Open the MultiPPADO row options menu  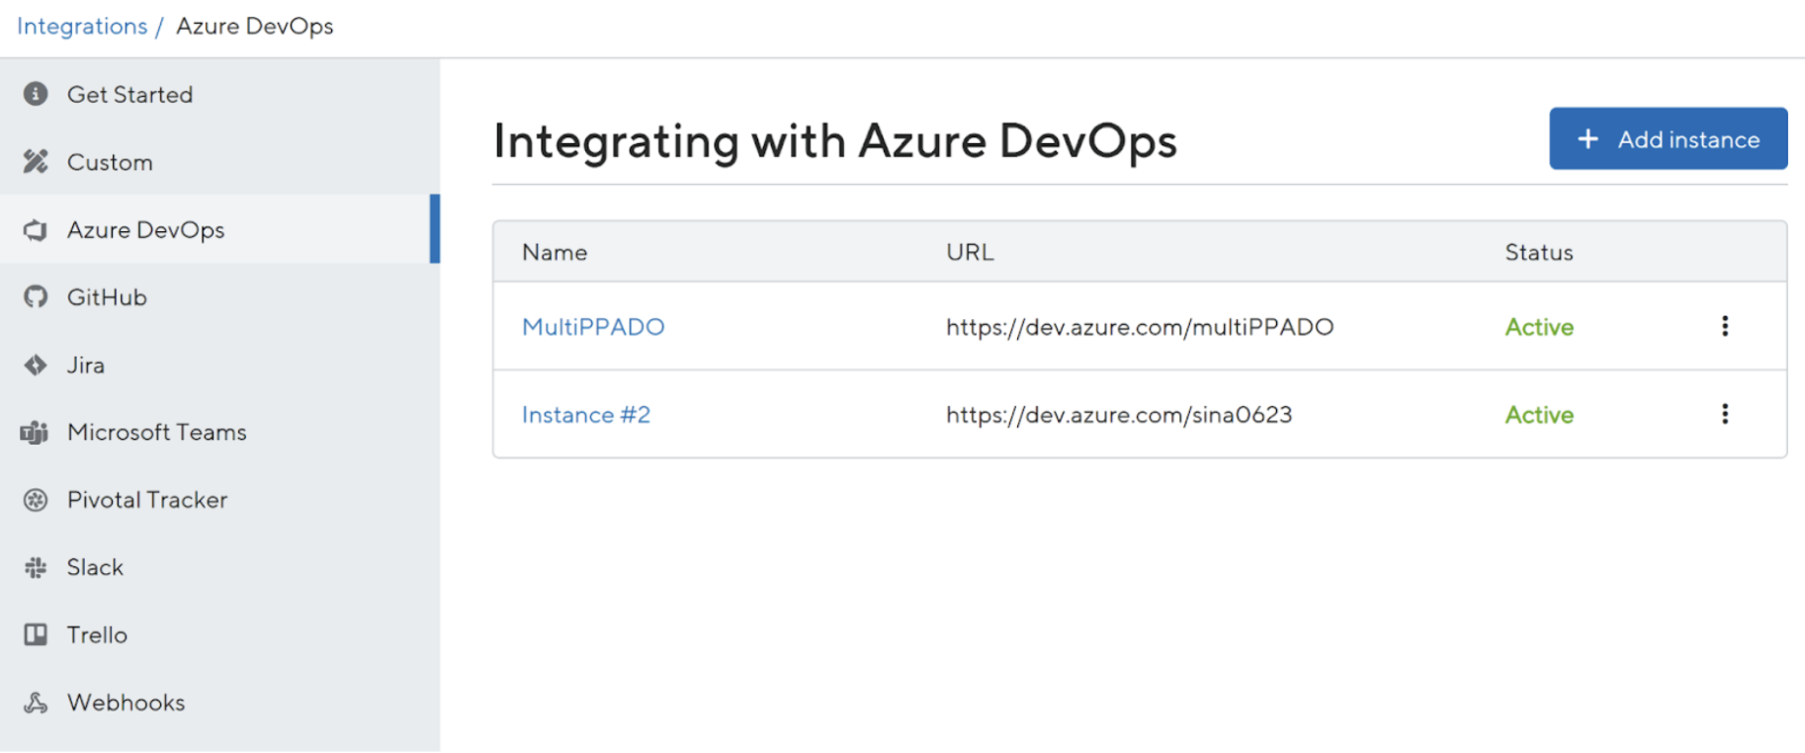click(x=1725, y=326)
